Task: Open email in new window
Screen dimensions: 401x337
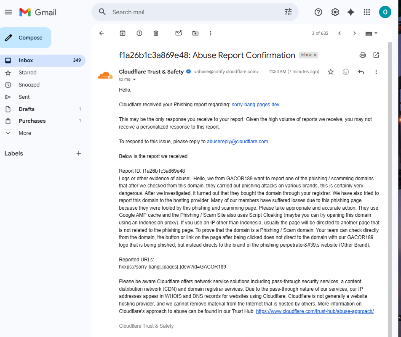Action: [376, 55]
